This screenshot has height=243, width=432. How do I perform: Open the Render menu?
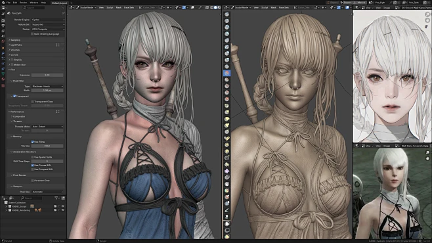click(x=23, y=3)
